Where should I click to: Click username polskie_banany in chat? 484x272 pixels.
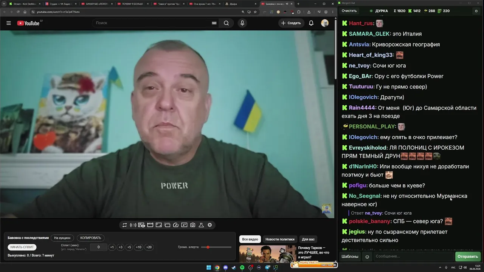coord(370,221)
